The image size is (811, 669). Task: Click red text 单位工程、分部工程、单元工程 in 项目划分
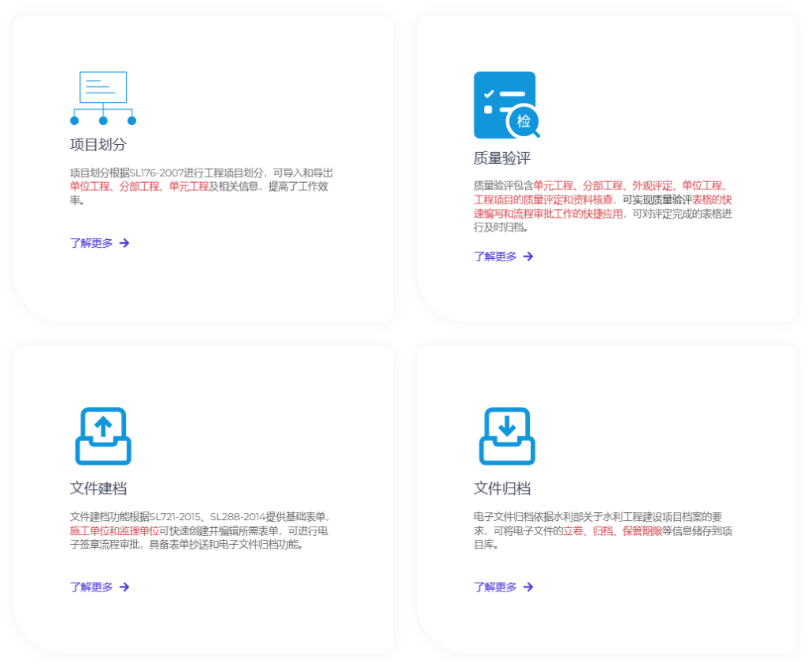point(139,187)
